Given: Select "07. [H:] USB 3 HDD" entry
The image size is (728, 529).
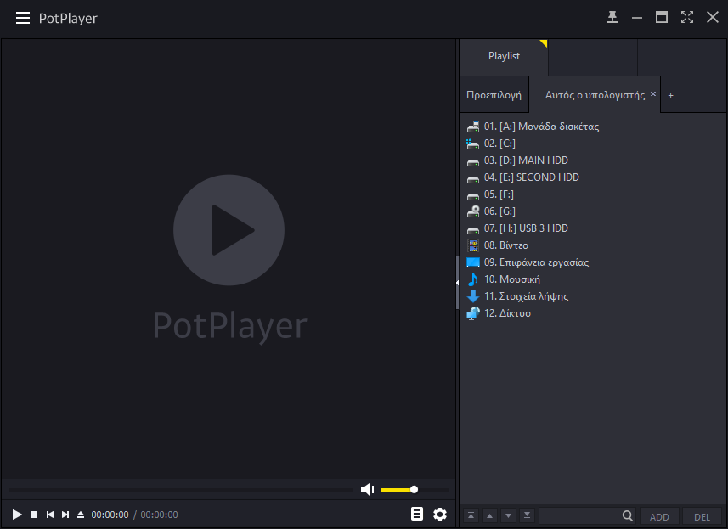Looking at the screenshot, I should click(526, 228).
